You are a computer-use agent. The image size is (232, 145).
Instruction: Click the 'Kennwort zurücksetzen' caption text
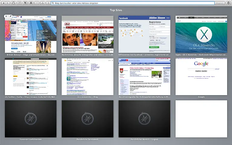point(31,139)
